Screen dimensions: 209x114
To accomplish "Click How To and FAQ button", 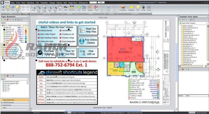I will pos(67,53).
